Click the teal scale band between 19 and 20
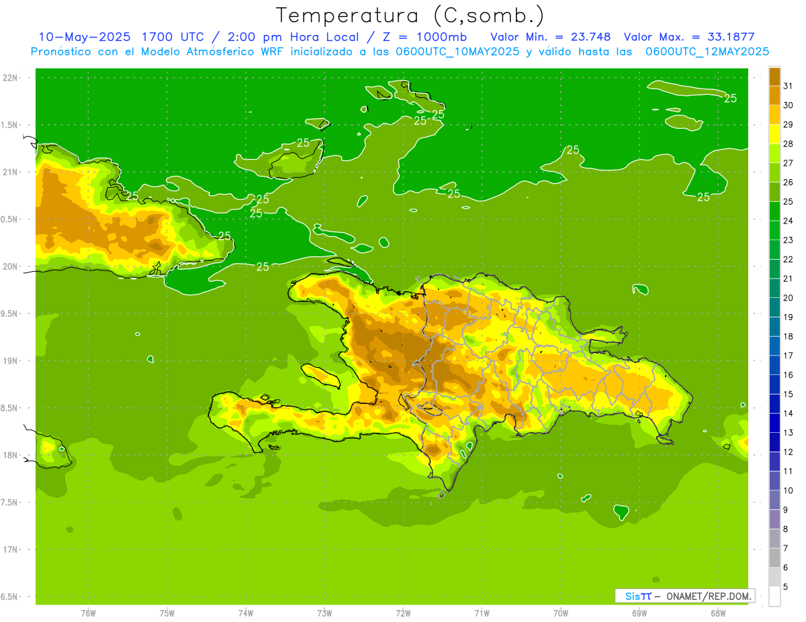Image resolution: width=806 pixels, height=622 pixels. click(x=774, y=307)
